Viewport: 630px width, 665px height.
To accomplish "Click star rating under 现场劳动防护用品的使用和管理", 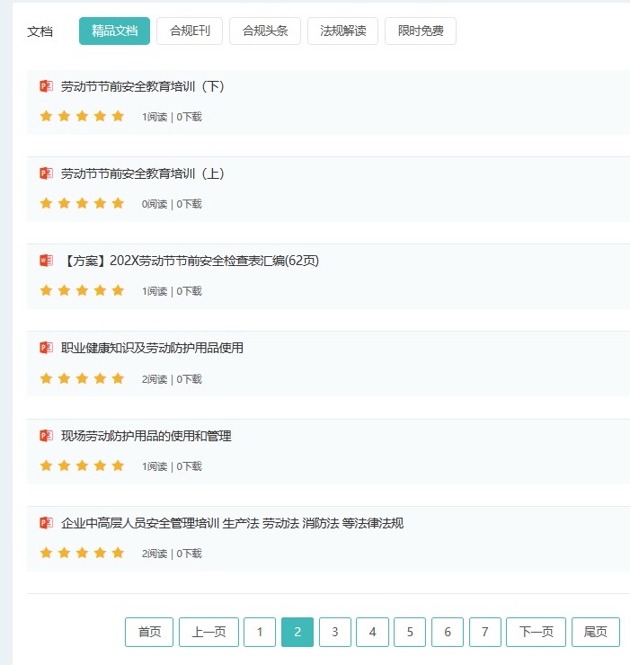I will 82,465.
